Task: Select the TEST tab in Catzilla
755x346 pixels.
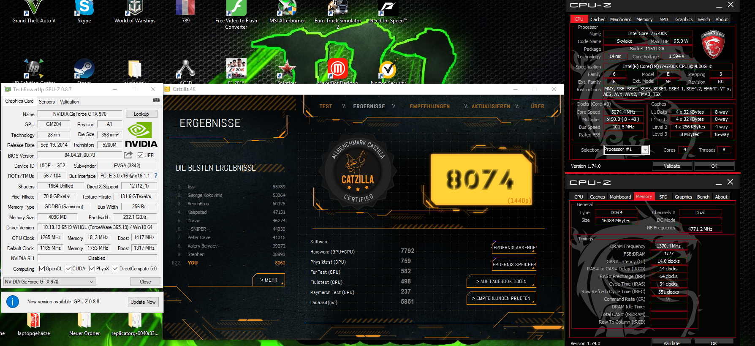Action: click(x=326, y=106)
